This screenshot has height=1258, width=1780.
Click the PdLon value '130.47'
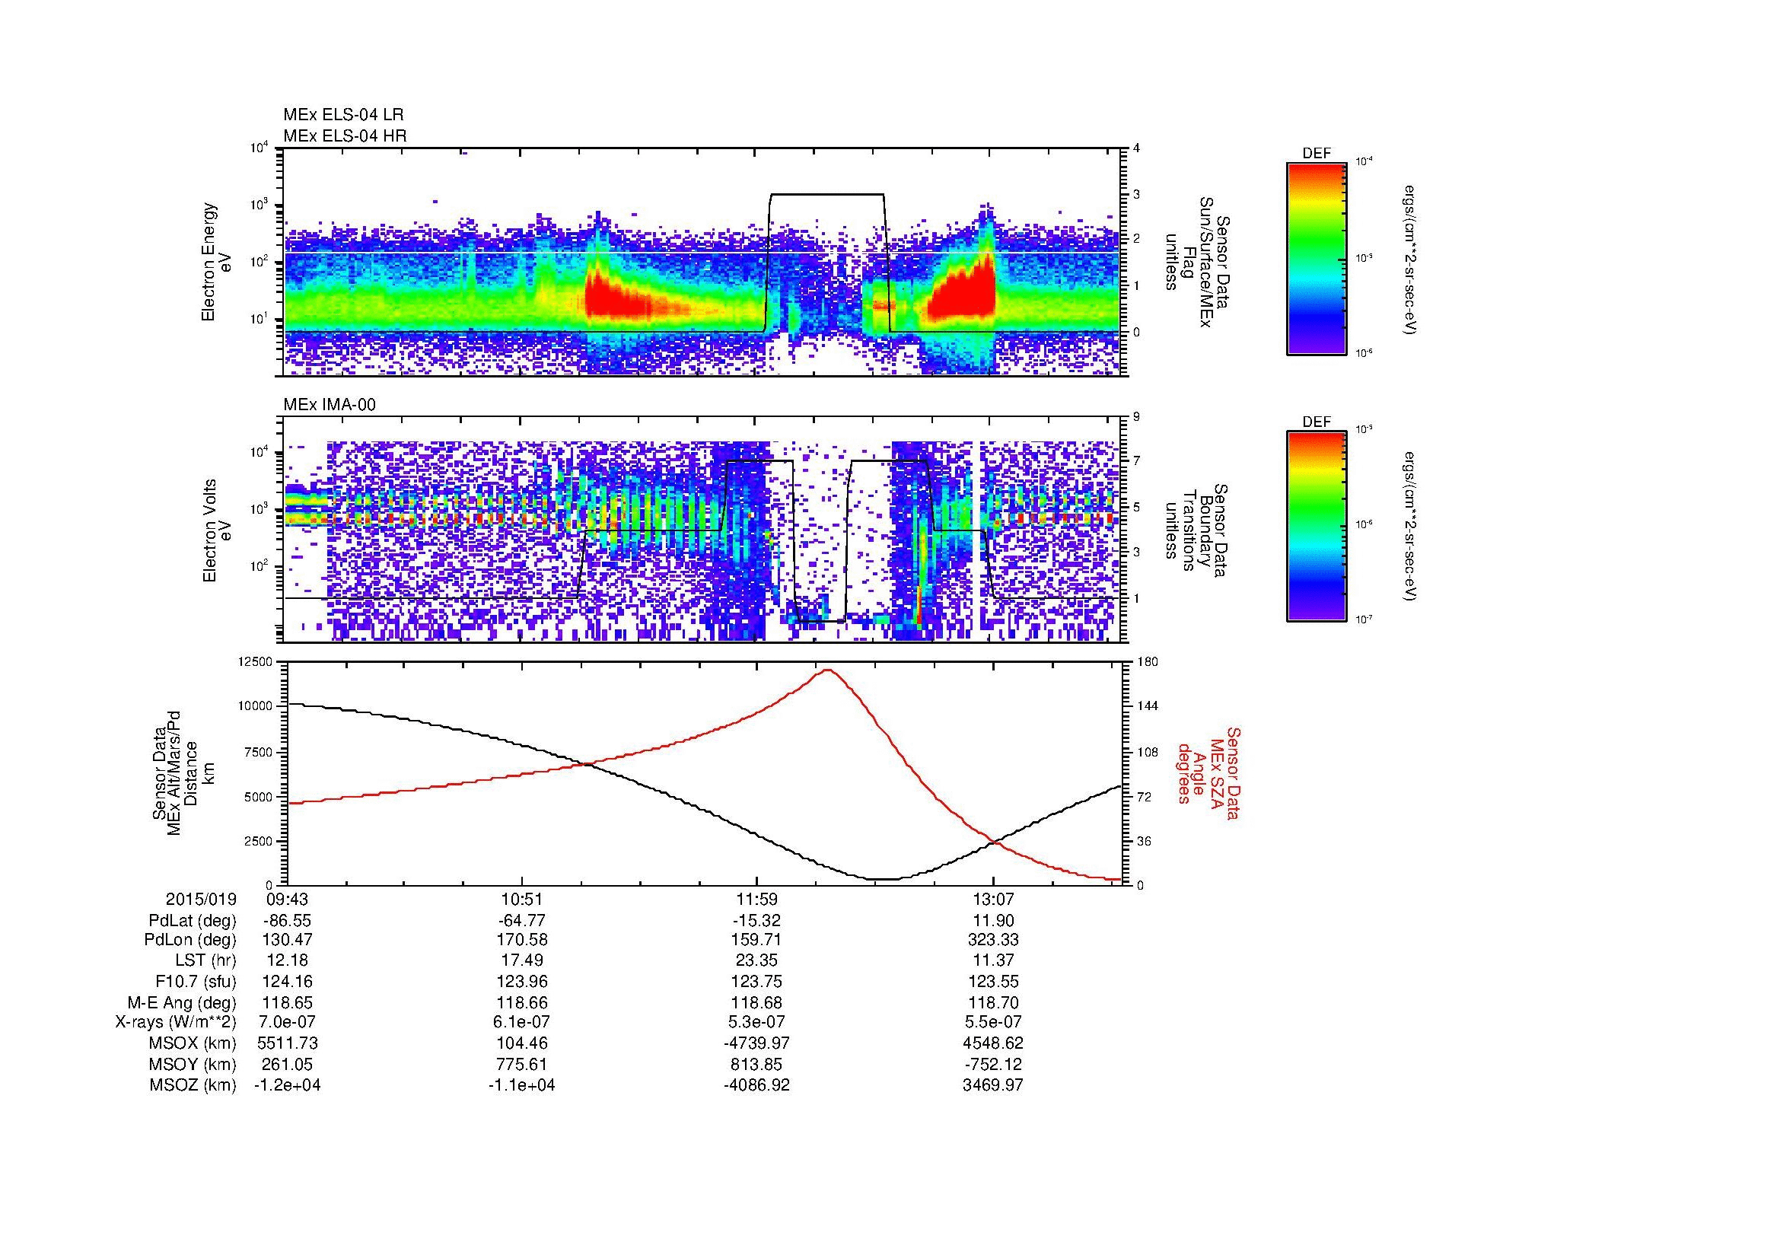tap(287, 940)
